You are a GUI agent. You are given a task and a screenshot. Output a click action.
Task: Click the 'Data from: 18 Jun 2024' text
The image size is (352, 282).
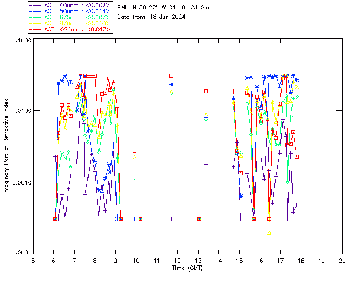click(x=151, y=17)
